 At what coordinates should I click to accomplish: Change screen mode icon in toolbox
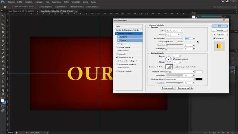(x=3, y=111)
